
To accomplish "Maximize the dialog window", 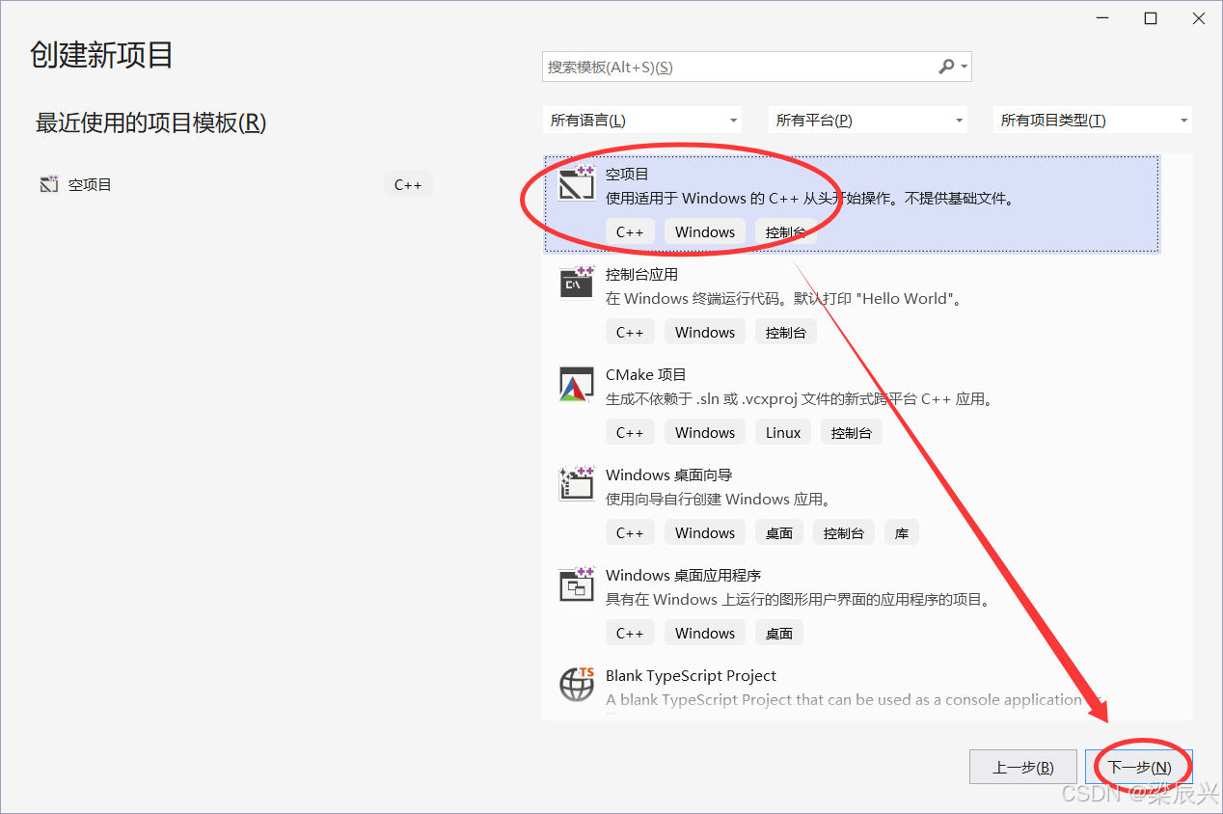I will point(1150,18).
